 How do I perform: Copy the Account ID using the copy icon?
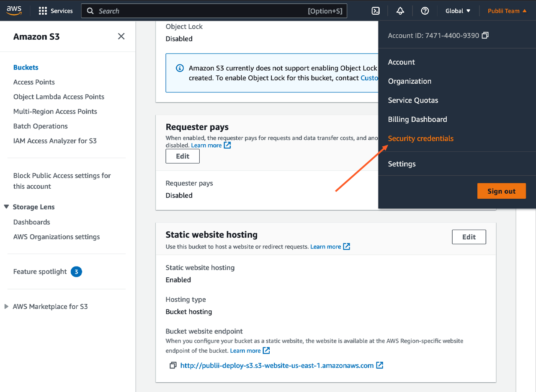tap(485, 36)
